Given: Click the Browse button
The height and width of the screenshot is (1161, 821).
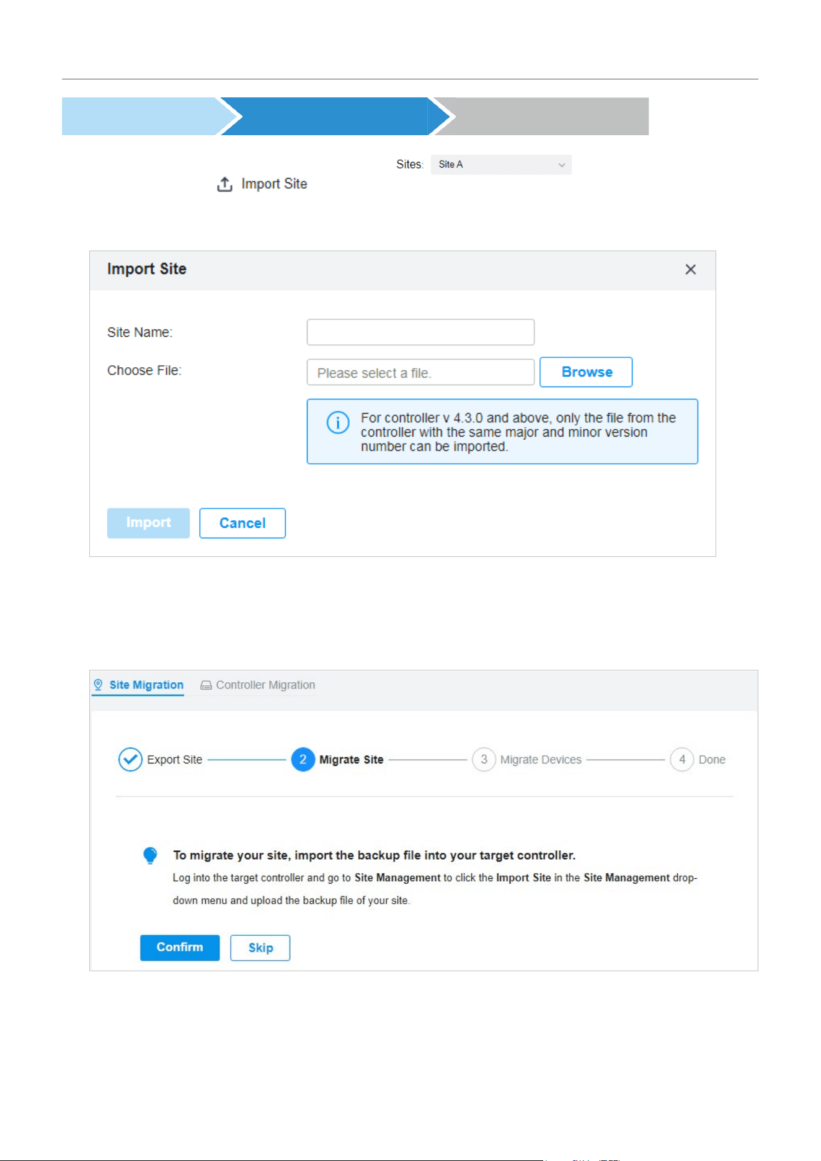Looking at the screenshot, I should point(586,372).
